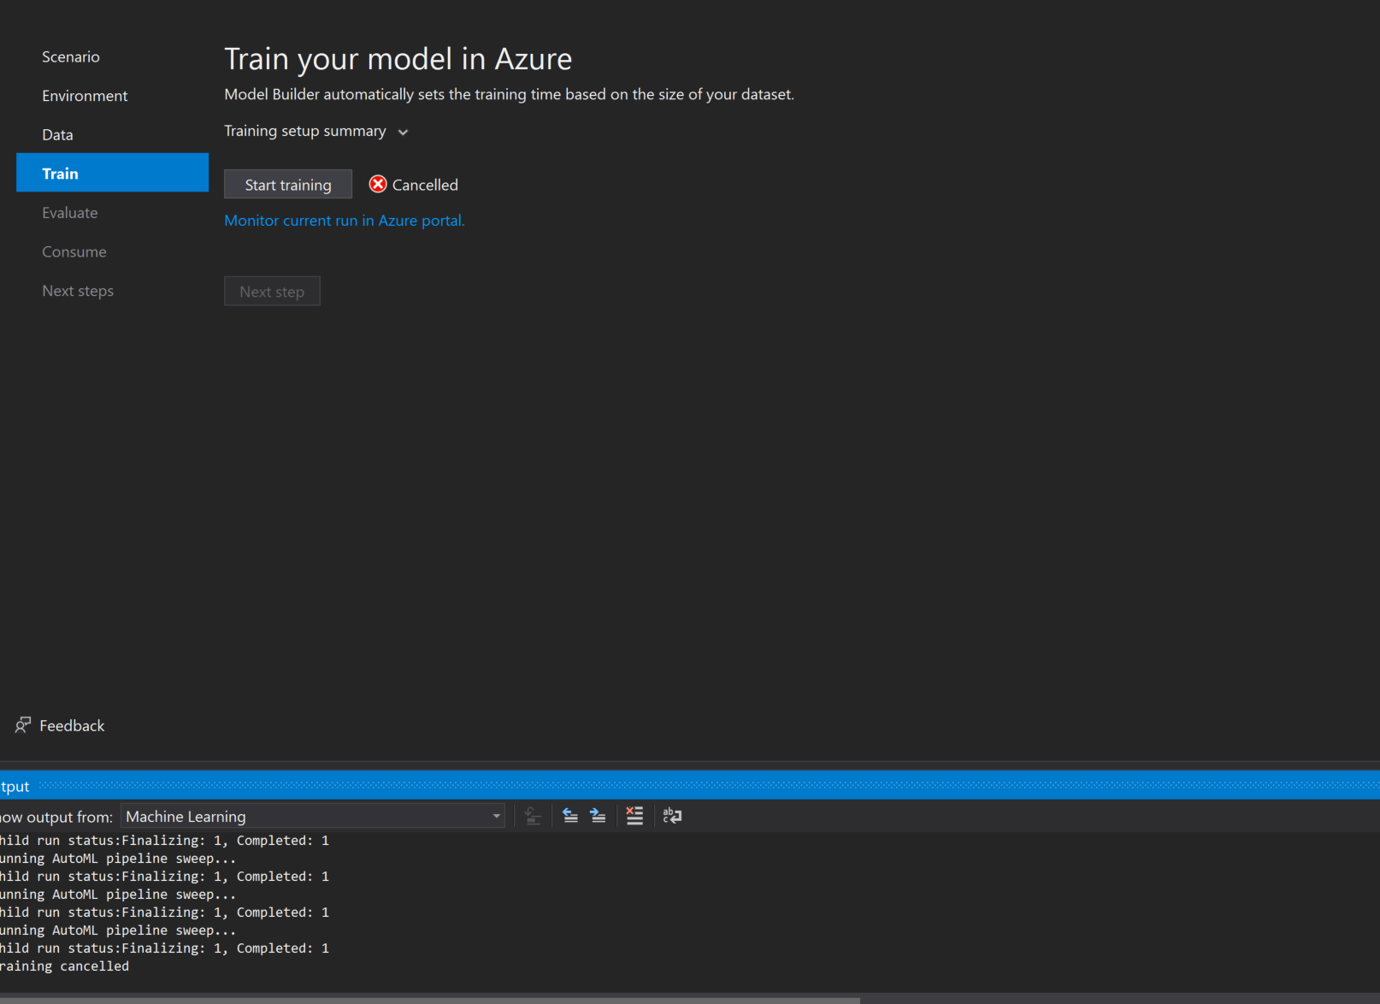The height and width of the screenshot is (1004, 1380).
Task: Toggle word wrap in Output window
Action: [673, 816]
